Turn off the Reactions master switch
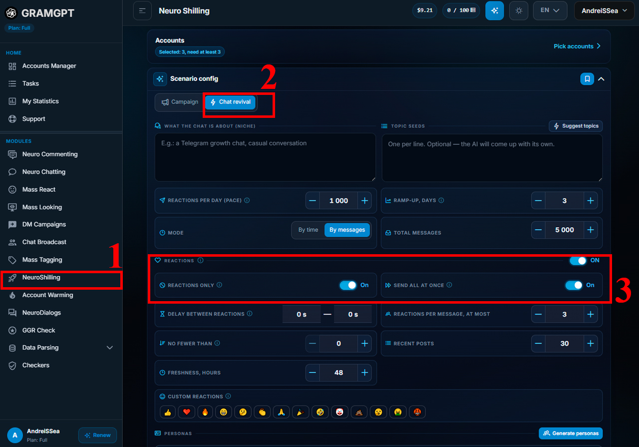The height and width of the screenshot is (447, 639). pyautogui.click(x=578, y=260)
